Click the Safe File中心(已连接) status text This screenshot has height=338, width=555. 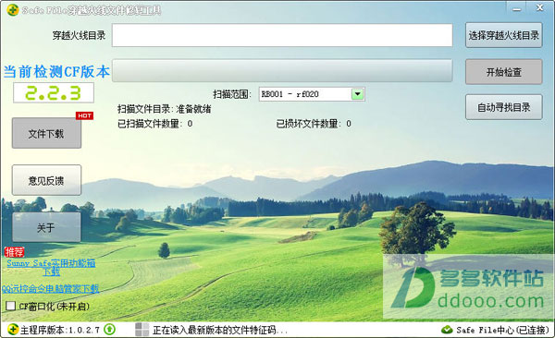click(502, 330)
